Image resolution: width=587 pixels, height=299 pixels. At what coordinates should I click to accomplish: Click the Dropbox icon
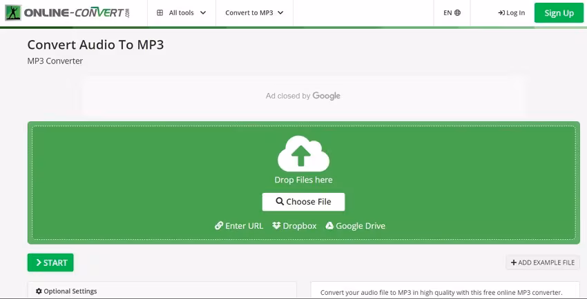276,225
